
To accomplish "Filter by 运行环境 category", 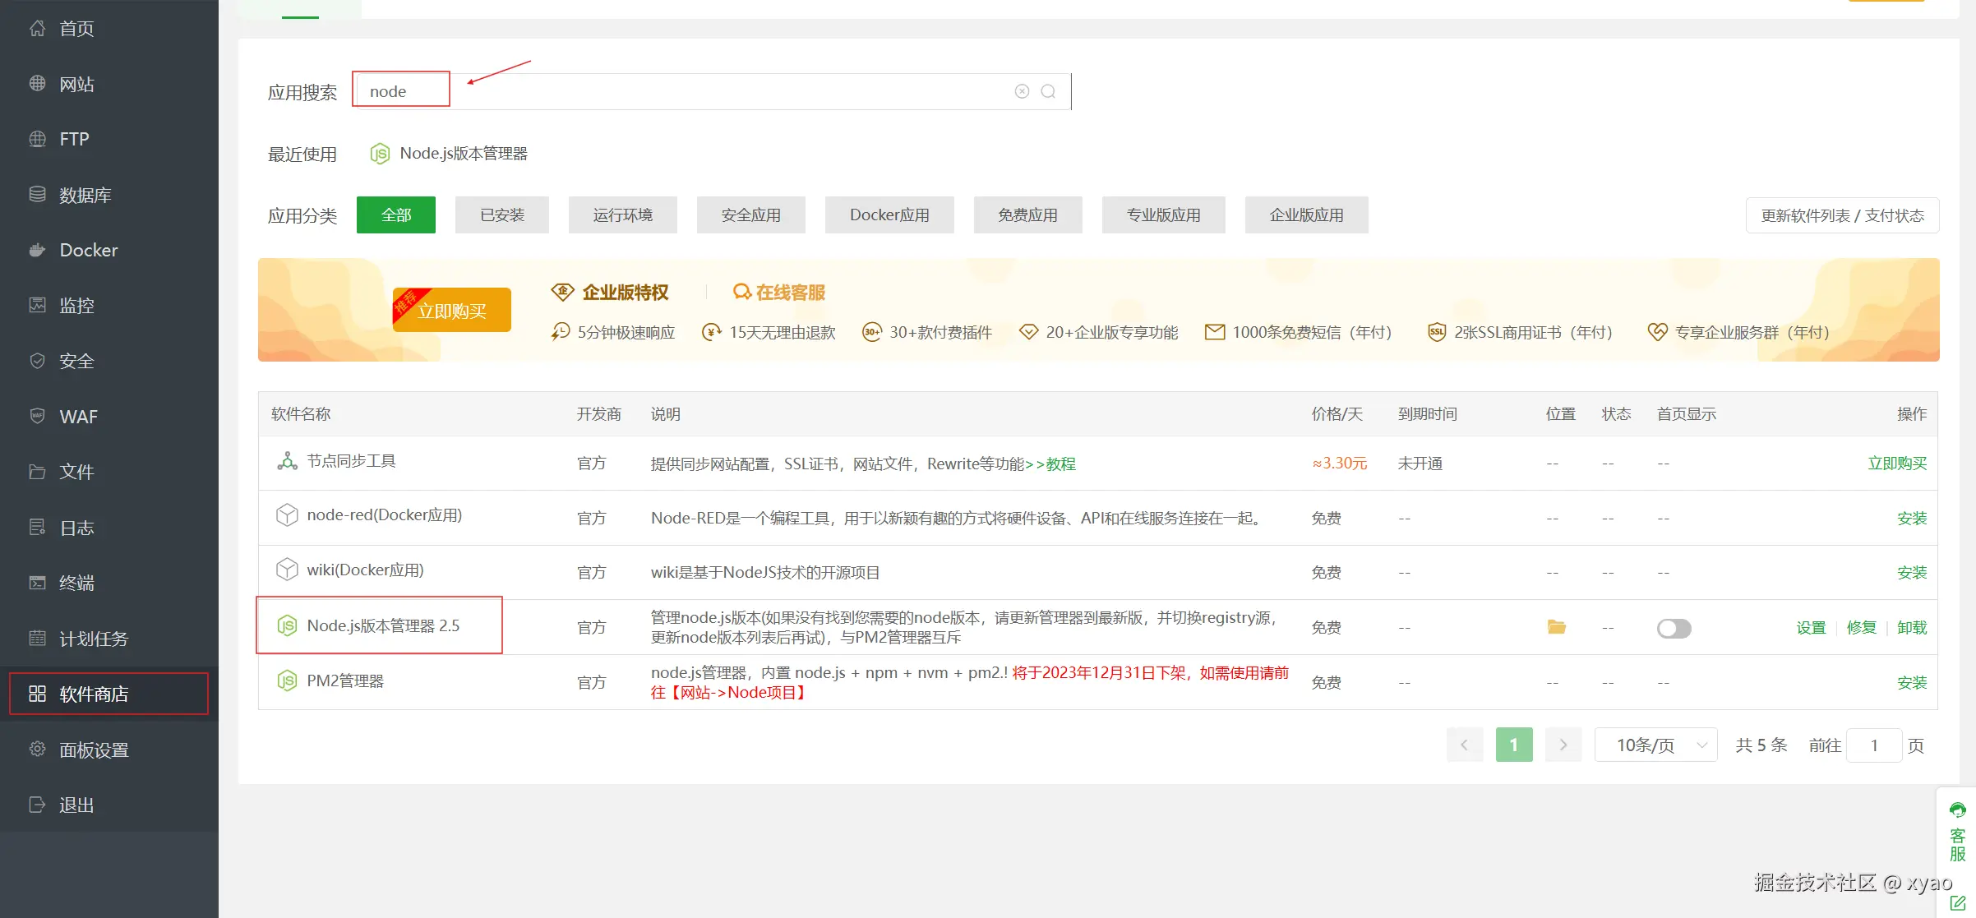I will [x=622, y=215].
